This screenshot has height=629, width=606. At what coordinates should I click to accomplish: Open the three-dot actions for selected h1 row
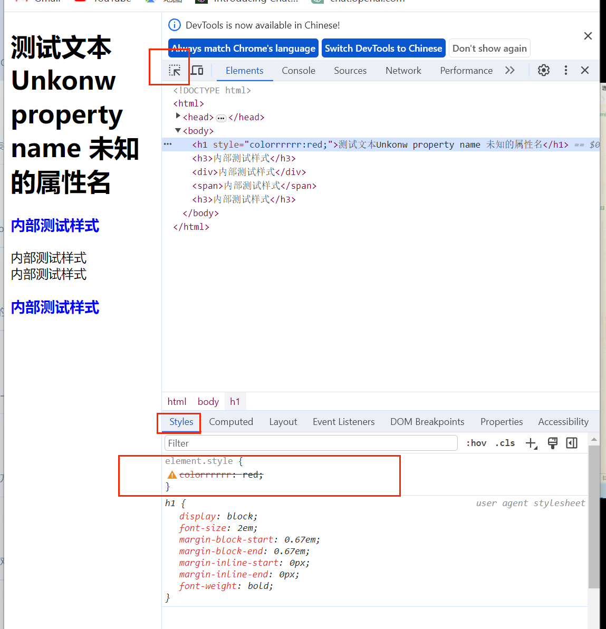pyautogui.click(x=168, y=144)
